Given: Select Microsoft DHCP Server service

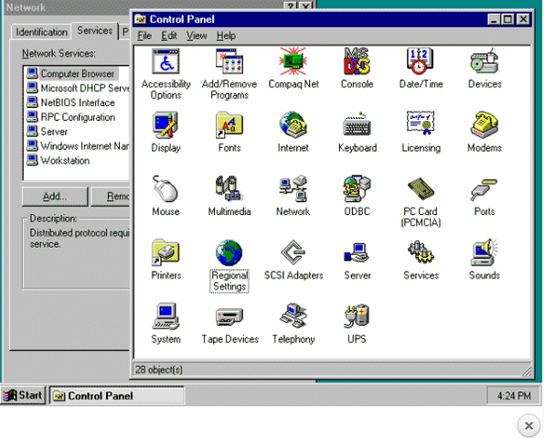Looking at the screenshot, I should pos(78,88).
